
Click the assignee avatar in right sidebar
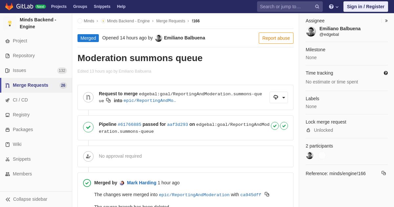pyautogui.click(x=311, y=32)
